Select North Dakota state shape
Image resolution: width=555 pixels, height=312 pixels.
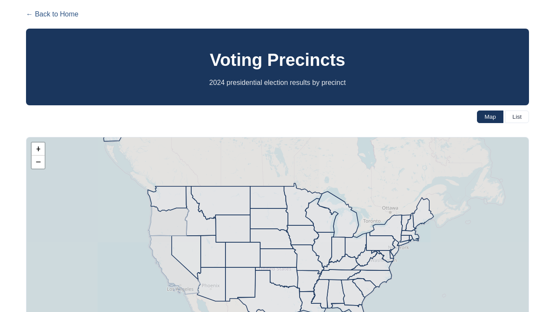point(268,198)
